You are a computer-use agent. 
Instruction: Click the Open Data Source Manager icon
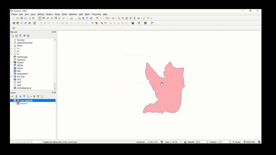pos(14,23)
